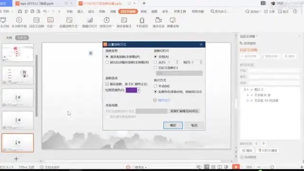Viewport: 304px width, 171px height.
Task: Open the Meeting (会议) tool
Action: pyautogui.click(x=50, y=22)
